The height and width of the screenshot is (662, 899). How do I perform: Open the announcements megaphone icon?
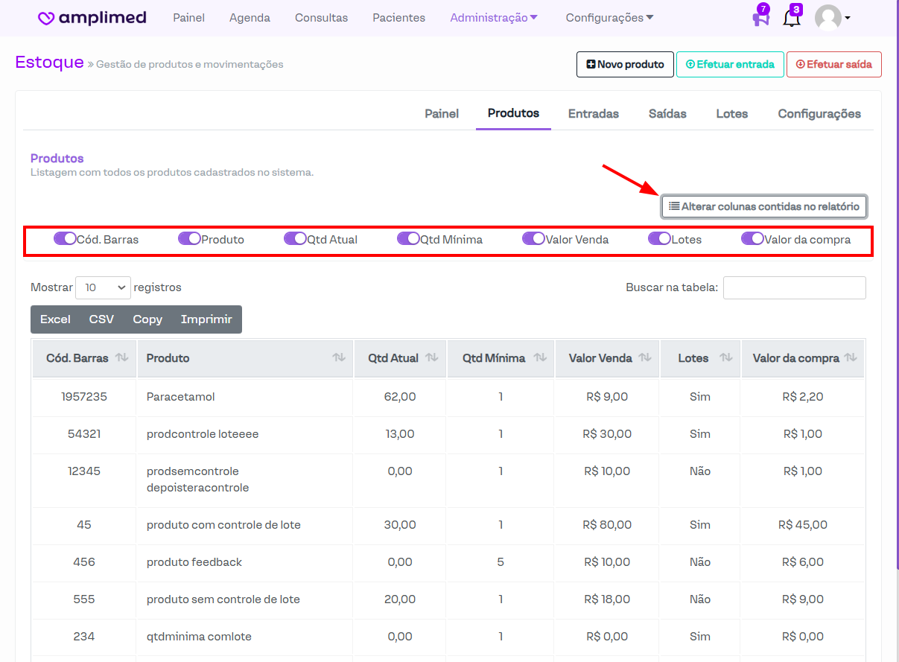tap(760, 18)
